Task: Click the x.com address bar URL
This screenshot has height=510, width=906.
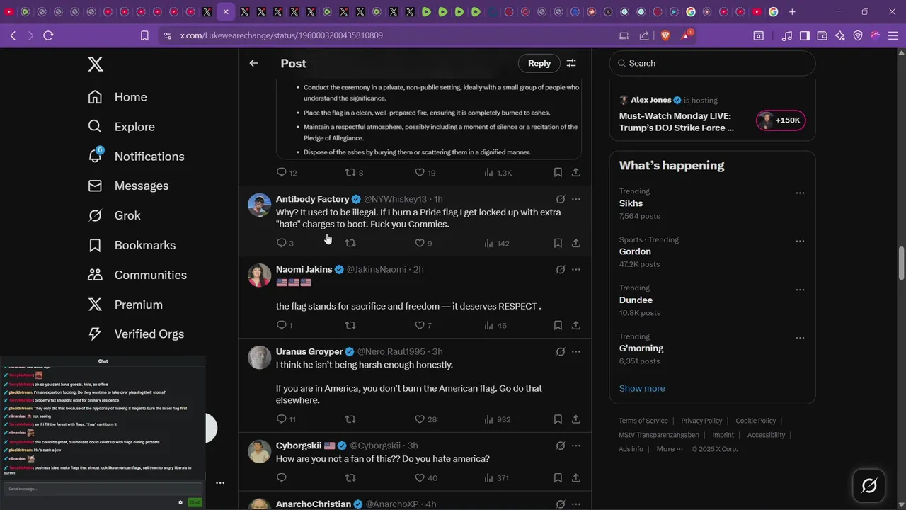Action: pyautogui.click(x=281, y=35)
